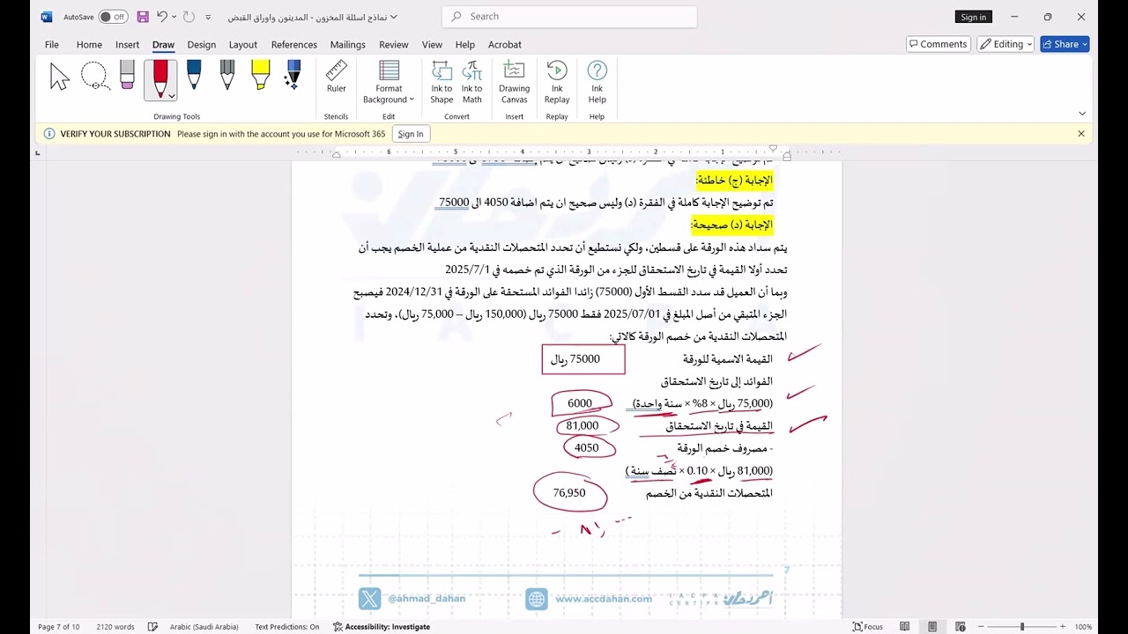The image size is (1128, 634).
Task: Open the Comments pane
Action: pyautogui.click(x=939, y=44)
